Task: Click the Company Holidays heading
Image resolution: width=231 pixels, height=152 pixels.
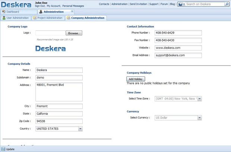Action: [x=139, y=73]
